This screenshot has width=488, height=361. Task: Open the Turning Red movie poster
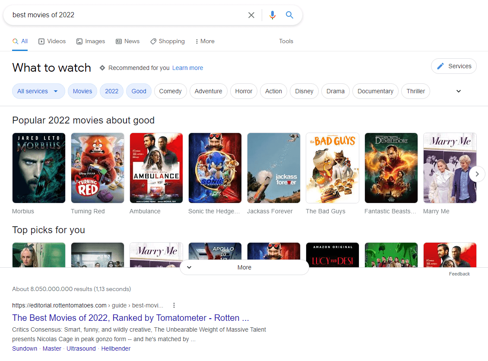click(98, 168)
